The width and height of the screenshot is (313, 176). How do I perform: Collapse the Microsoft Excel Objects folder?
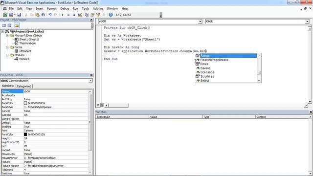(x=7, y=36)
